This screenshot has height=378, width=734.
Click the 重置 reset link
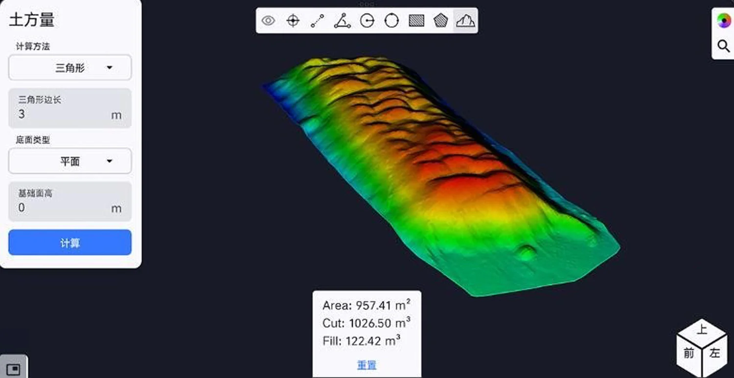(x=367, y=364)
